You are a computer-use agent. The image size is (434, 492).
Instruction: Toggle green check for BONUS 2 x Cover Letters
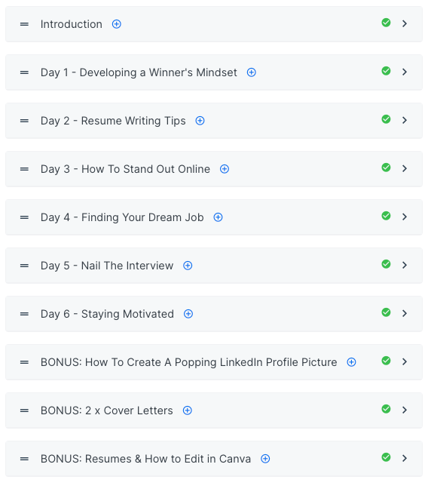386,409
